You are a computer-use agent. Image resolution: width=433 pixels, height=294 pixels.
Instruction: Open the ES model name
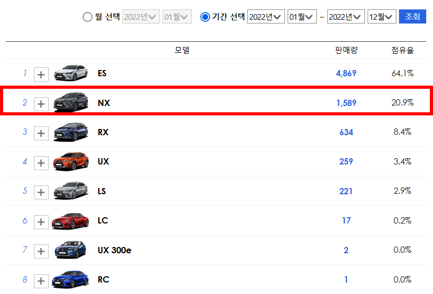pos(102,73)
